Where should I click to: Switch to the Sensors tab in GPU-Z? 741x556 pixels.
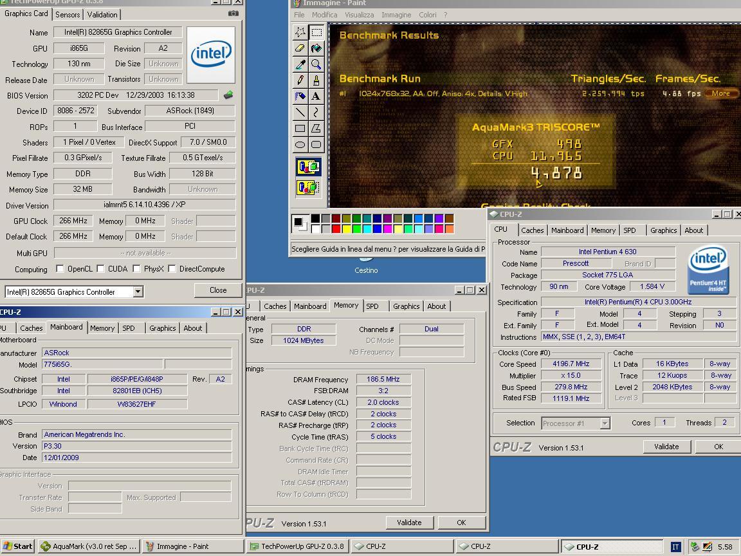tap(68, 15)
